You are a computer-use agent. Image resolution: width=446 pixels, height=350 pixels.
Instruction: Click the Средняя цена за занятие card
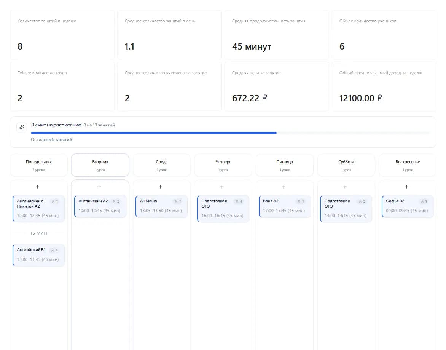277,86
